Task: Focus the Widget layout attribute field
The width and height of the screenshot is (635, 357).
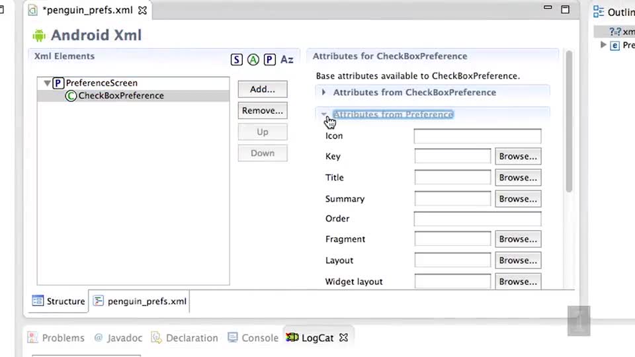Action: pos(452,282)
